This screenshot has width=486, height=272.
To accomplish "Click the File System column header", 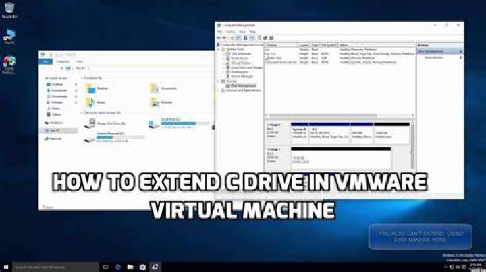I will tap(329, 45).
